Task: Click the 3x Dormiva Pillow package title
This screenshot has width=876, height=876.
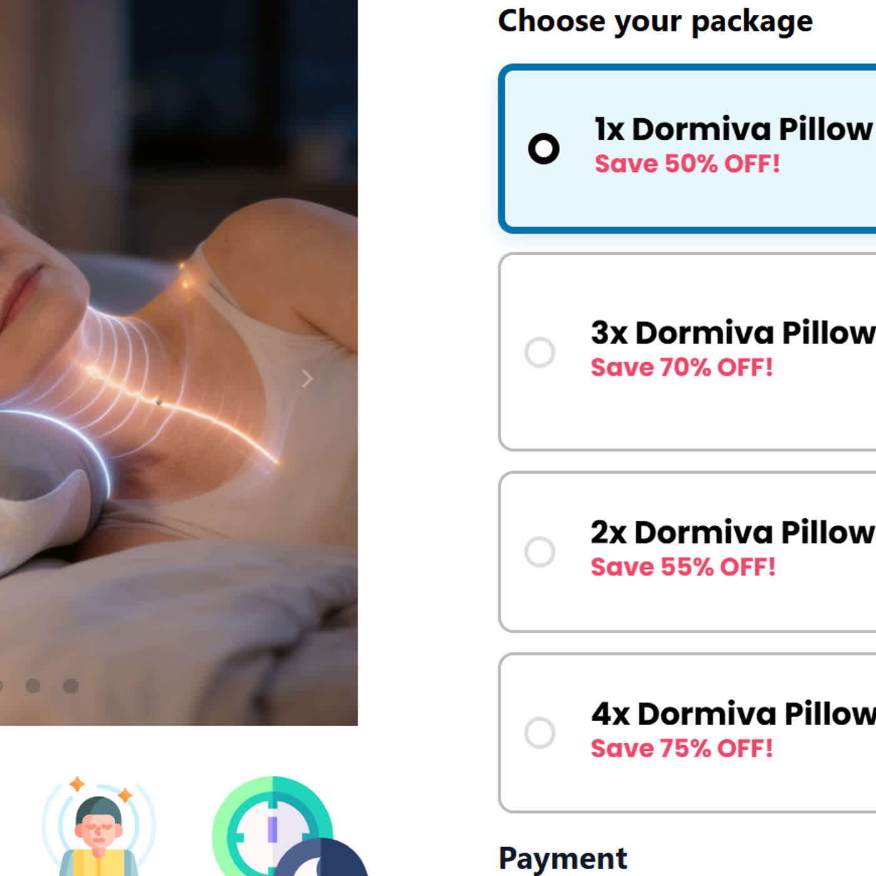Action: (732, 333)
